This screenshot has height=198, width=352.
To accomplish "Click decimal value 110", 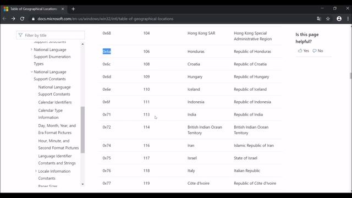I will [146, 89].
